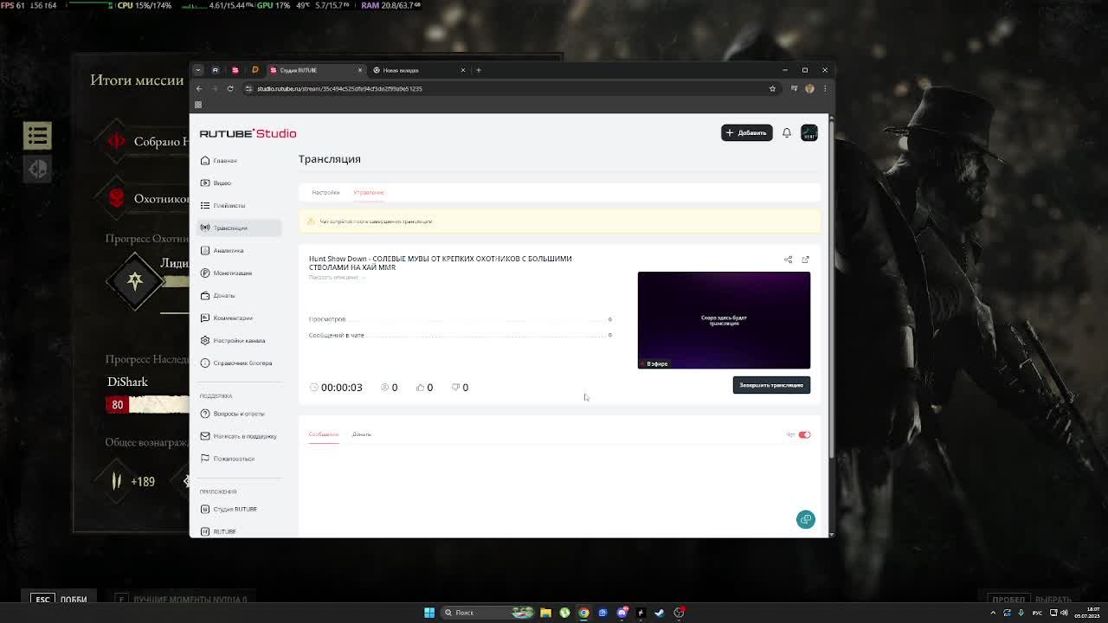Open File Explorer from taskbar

[545, 613]
